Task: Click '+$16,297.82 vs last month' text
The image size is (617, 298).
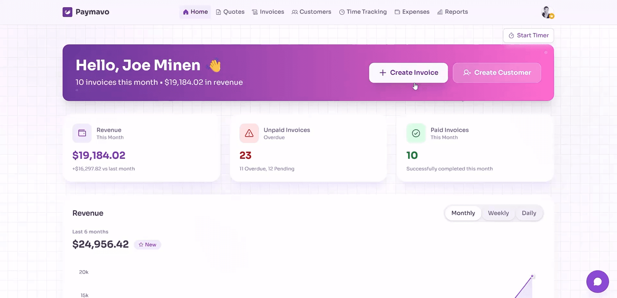Action: point(103,169)
